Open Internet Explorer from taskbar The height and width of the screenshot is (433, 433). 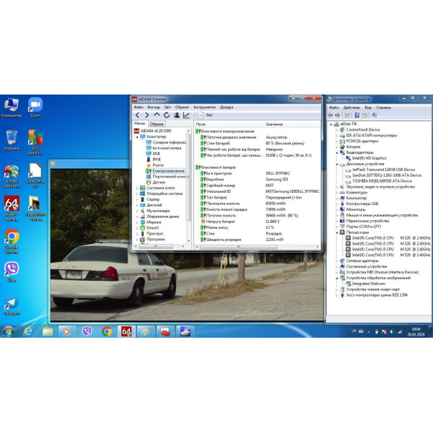[x=28, y=331]
